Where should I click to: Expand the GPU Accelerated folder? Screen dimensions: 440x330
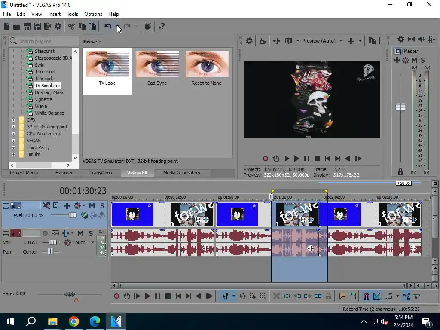click(x=13, y=134)
